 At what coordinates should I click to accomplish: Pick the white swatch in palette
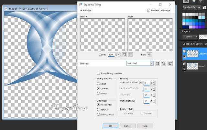click(x=184, y=14)
